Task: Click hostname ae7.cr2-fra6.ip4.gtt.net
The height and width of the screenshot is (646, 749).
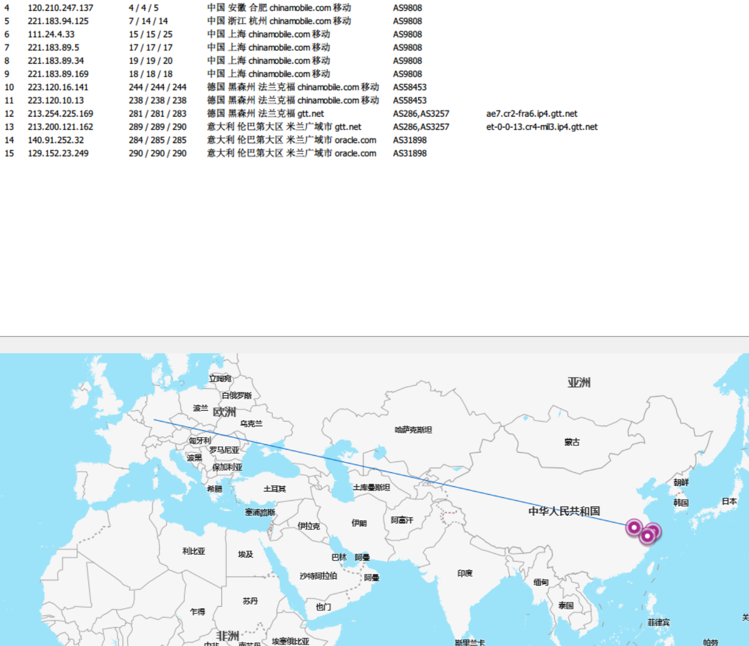Action: tap(532, 114)
